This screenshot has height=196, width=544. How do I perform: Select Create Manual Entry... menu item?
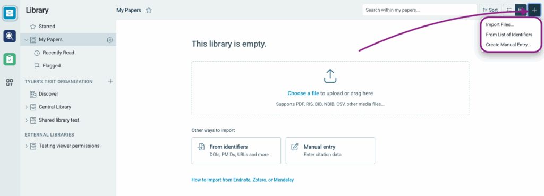click(508, 45)
